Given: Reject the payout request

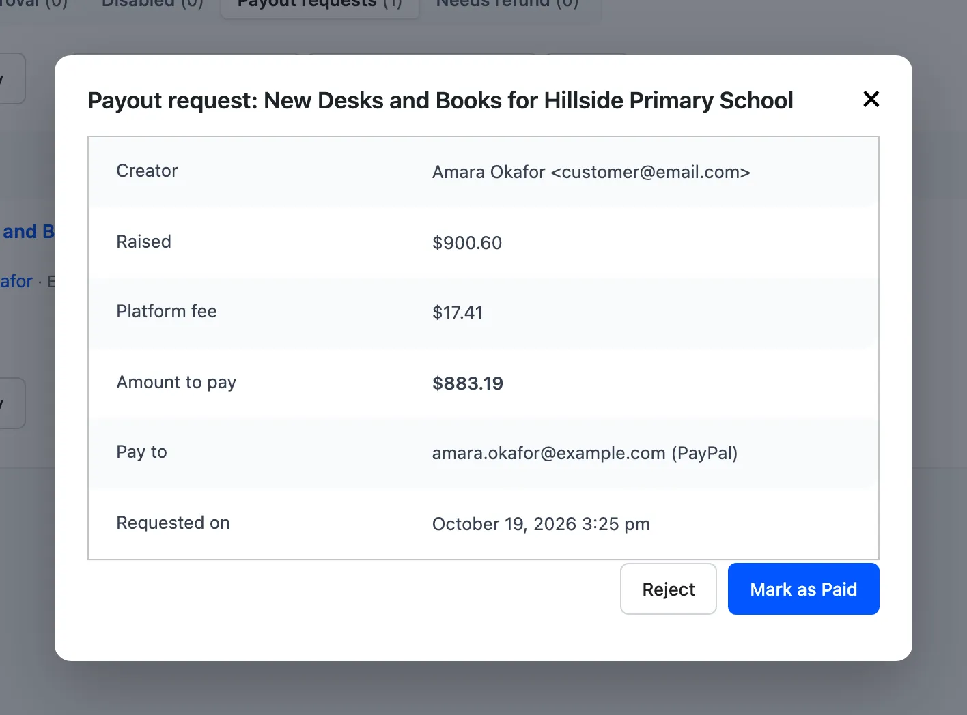Looking at the screenshot, I should [x=668, y=589].
